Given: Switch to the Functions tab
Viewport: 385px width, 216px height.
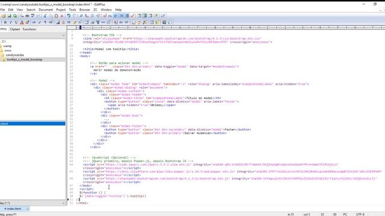Looking at the screenshot, I should 29,29.
